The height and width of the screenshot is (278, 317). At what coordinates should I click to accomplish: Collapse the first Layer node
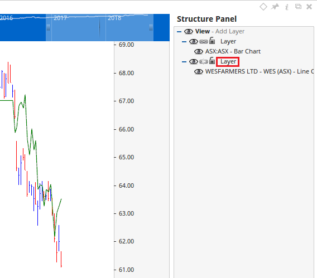coord(184,42)
